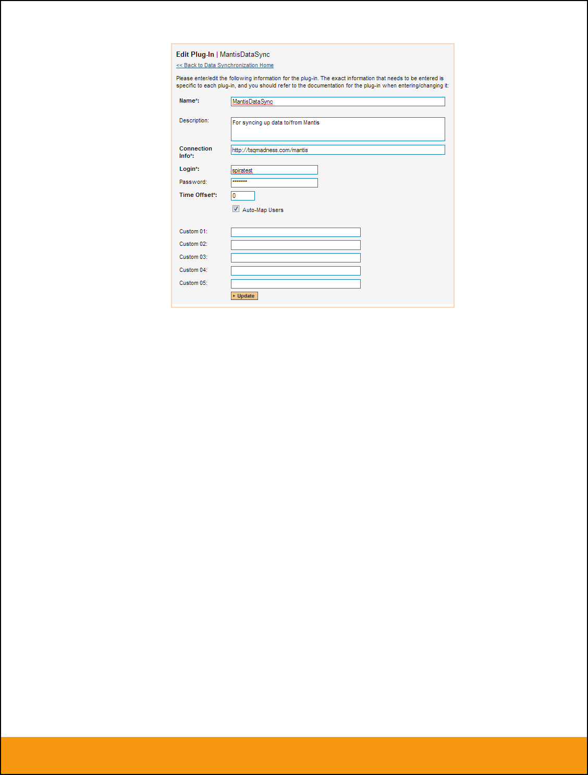Select the 'Connection Info*:' label

pos(195,152)
